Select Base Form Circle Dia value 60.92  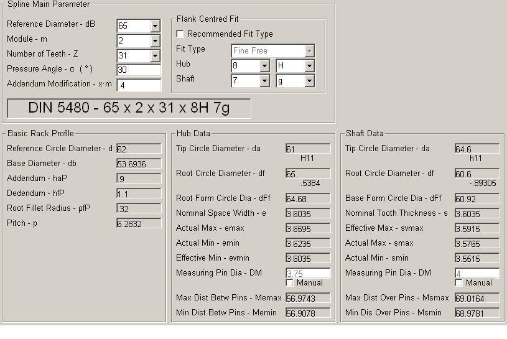point(477,198)
